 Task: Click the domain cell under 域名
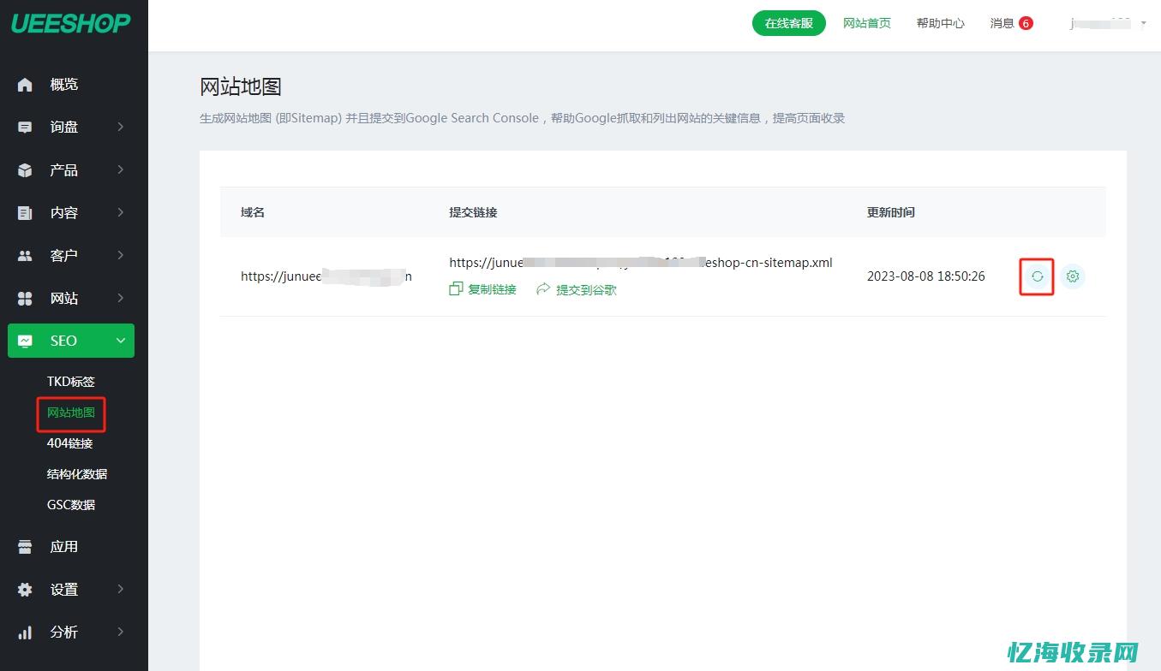[326, 276]
